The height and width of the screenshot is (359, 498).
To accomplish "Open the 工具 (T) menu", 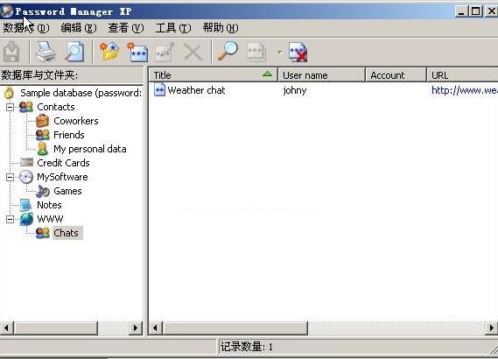I will coord(173,28).
